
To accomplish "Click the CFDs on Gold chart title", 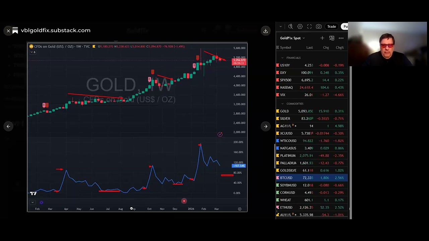I will (62, 47).
